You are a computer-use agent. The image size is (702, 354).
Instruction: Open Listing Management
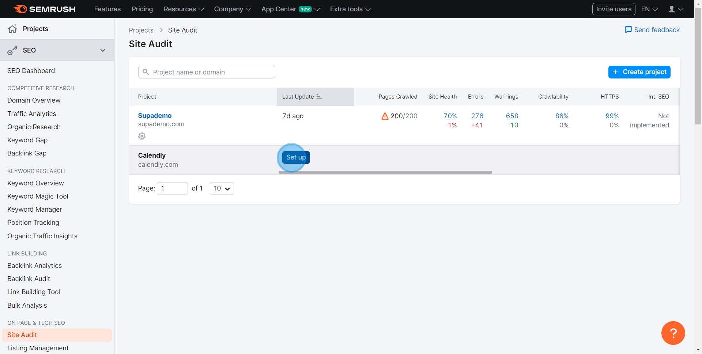(x=38, y=348)
